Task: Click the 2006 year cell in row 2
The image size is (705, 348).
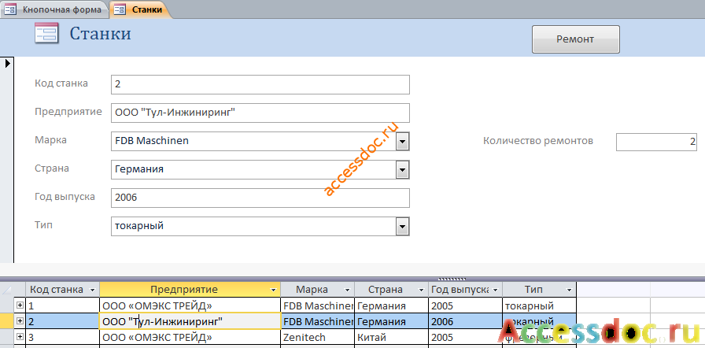Action: [465, 321]
